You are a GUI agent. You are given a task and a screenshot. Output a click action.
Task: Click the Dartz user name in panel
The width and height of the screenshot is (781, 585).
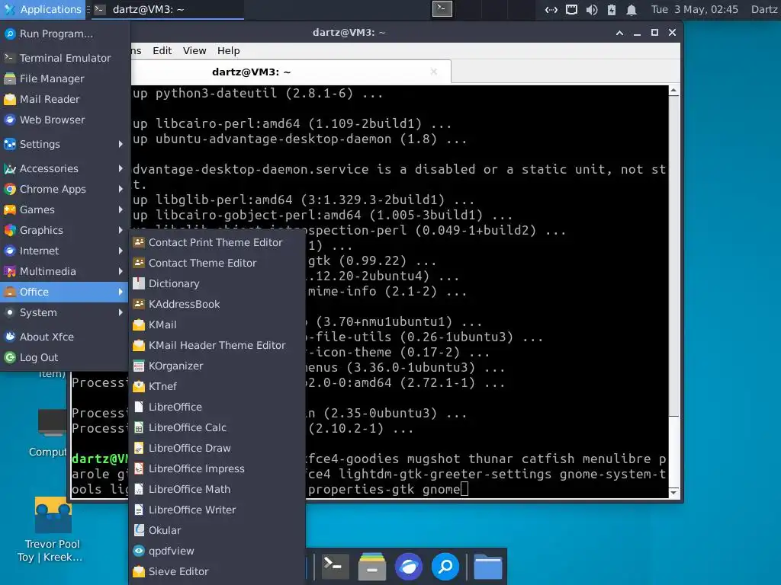point(764,9)
